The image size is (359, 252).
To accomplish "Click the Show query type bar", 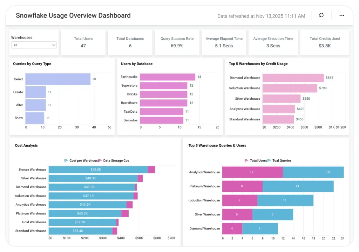I will (35, 118).
